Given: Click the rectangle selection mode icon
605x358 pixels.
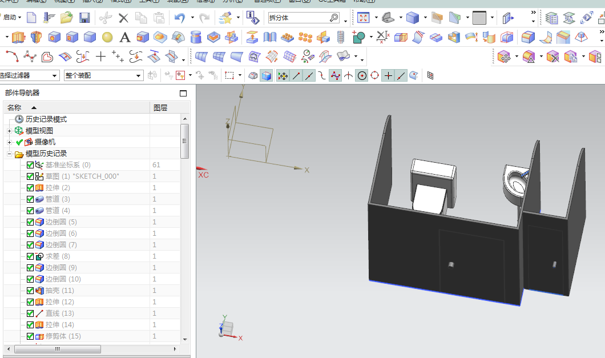Looking at the screenshot, I should tap(229, 76).
